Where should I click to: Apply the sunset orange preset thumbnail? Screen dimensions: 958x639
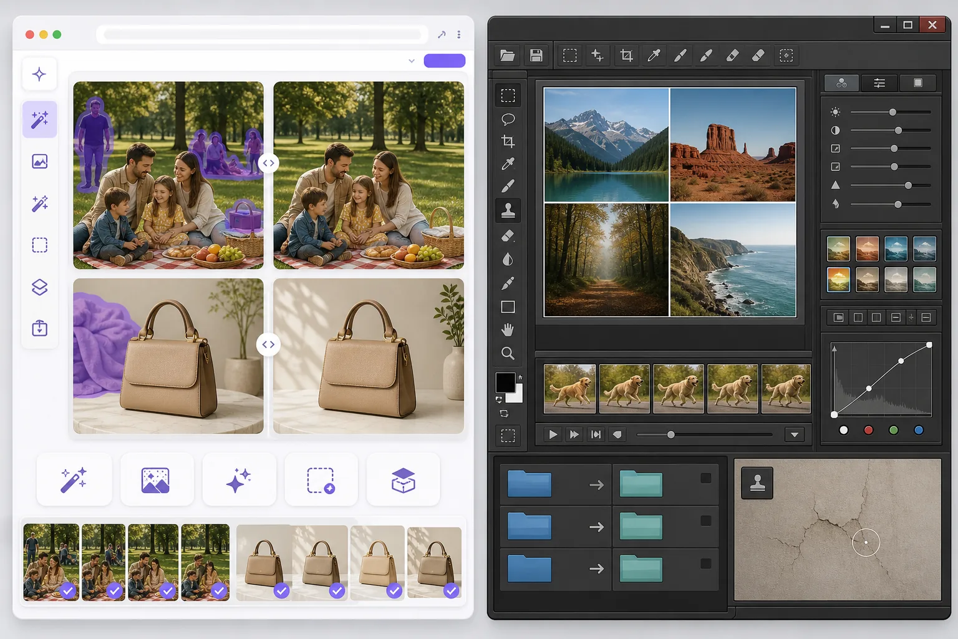[x=838, y=280]
